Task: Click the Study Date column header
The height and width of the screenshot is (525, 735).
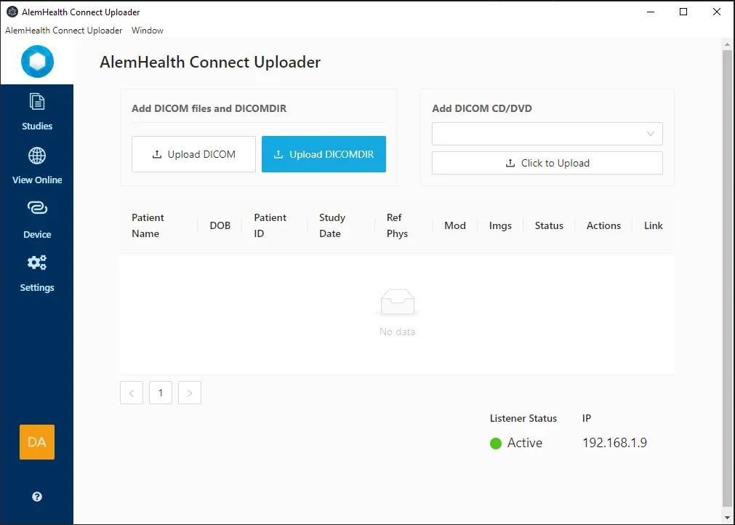Action: point(332,225)
